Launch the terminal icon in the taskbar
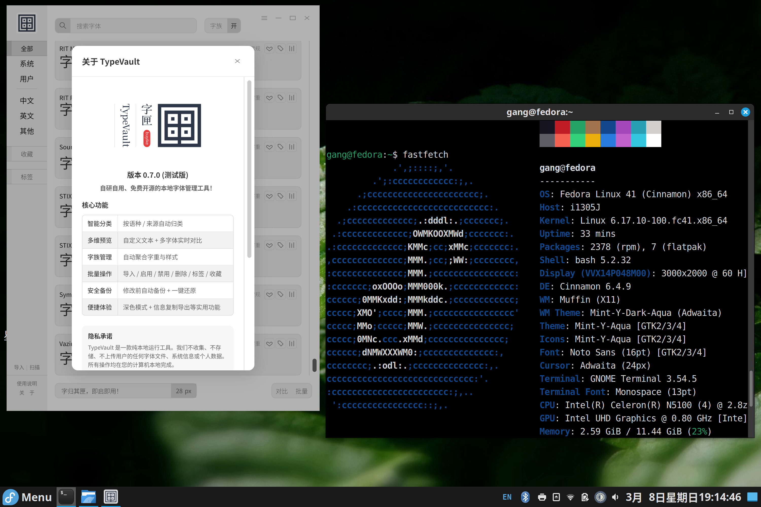The width and height of the screenshot is (761, 507). click(x=66, y=497)
